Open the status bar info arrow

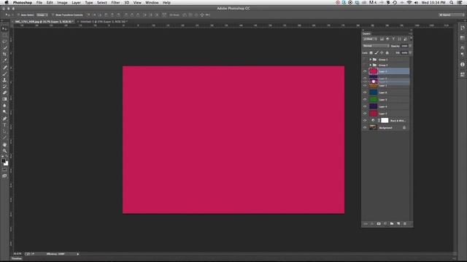coord(78,254)
